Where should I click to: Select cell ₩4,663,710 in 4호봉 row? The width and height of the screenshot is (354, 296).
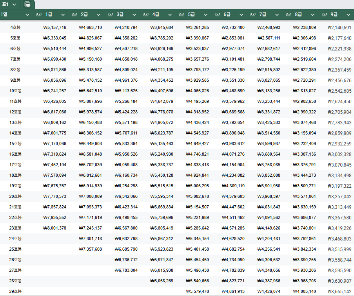click(91, 27)
